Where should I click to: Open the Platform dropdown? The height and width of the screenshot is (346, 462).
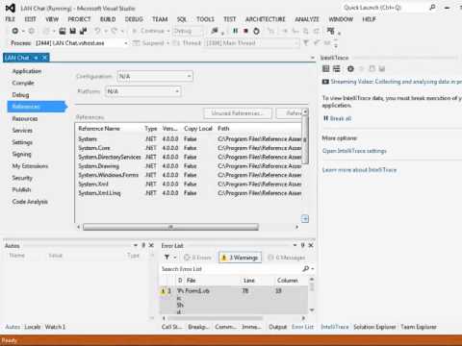coord(143,91)
